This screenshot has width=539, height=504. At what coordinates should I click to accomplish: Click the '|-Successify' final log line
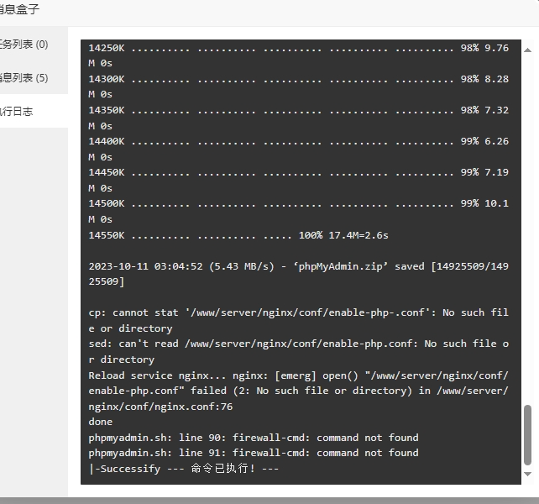(x=184, y=469)
